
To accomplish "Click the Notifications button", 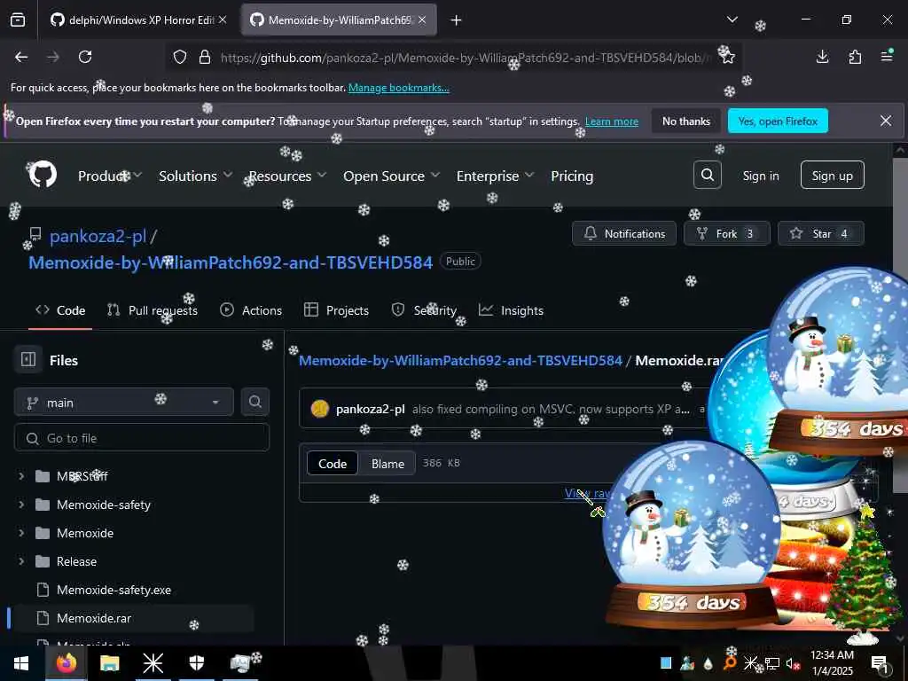I will (x=624, y=233).
